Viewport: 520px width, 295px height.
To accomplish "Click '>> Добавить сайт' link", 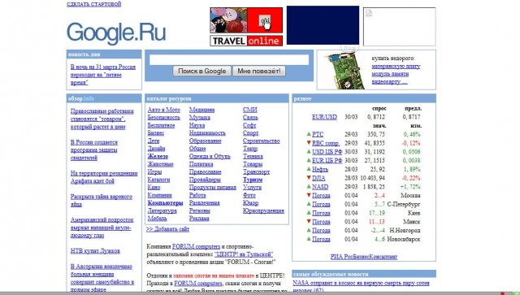I will [168, 229].
